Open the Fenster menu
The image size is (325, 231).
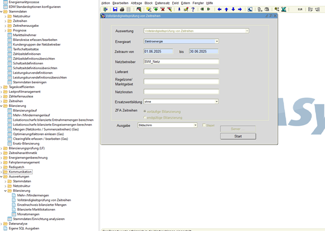click(x=198, y=3)
